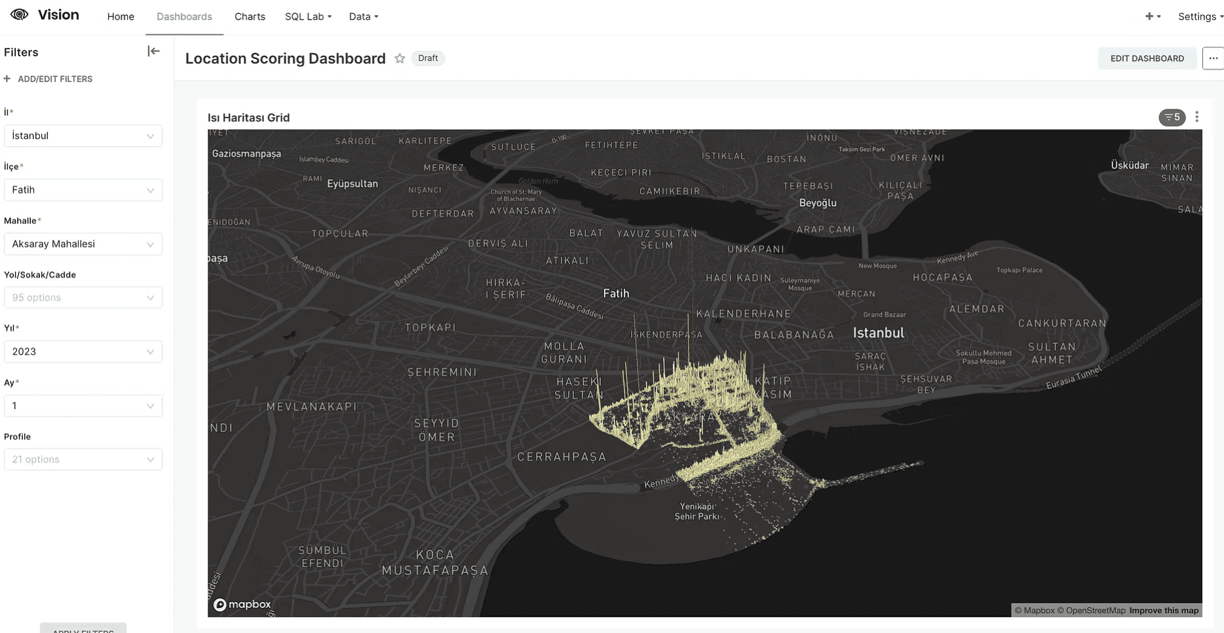Open the chart's vertical dots menu
Viewport: 1224px width, 633px height.
click(1196, 117)
